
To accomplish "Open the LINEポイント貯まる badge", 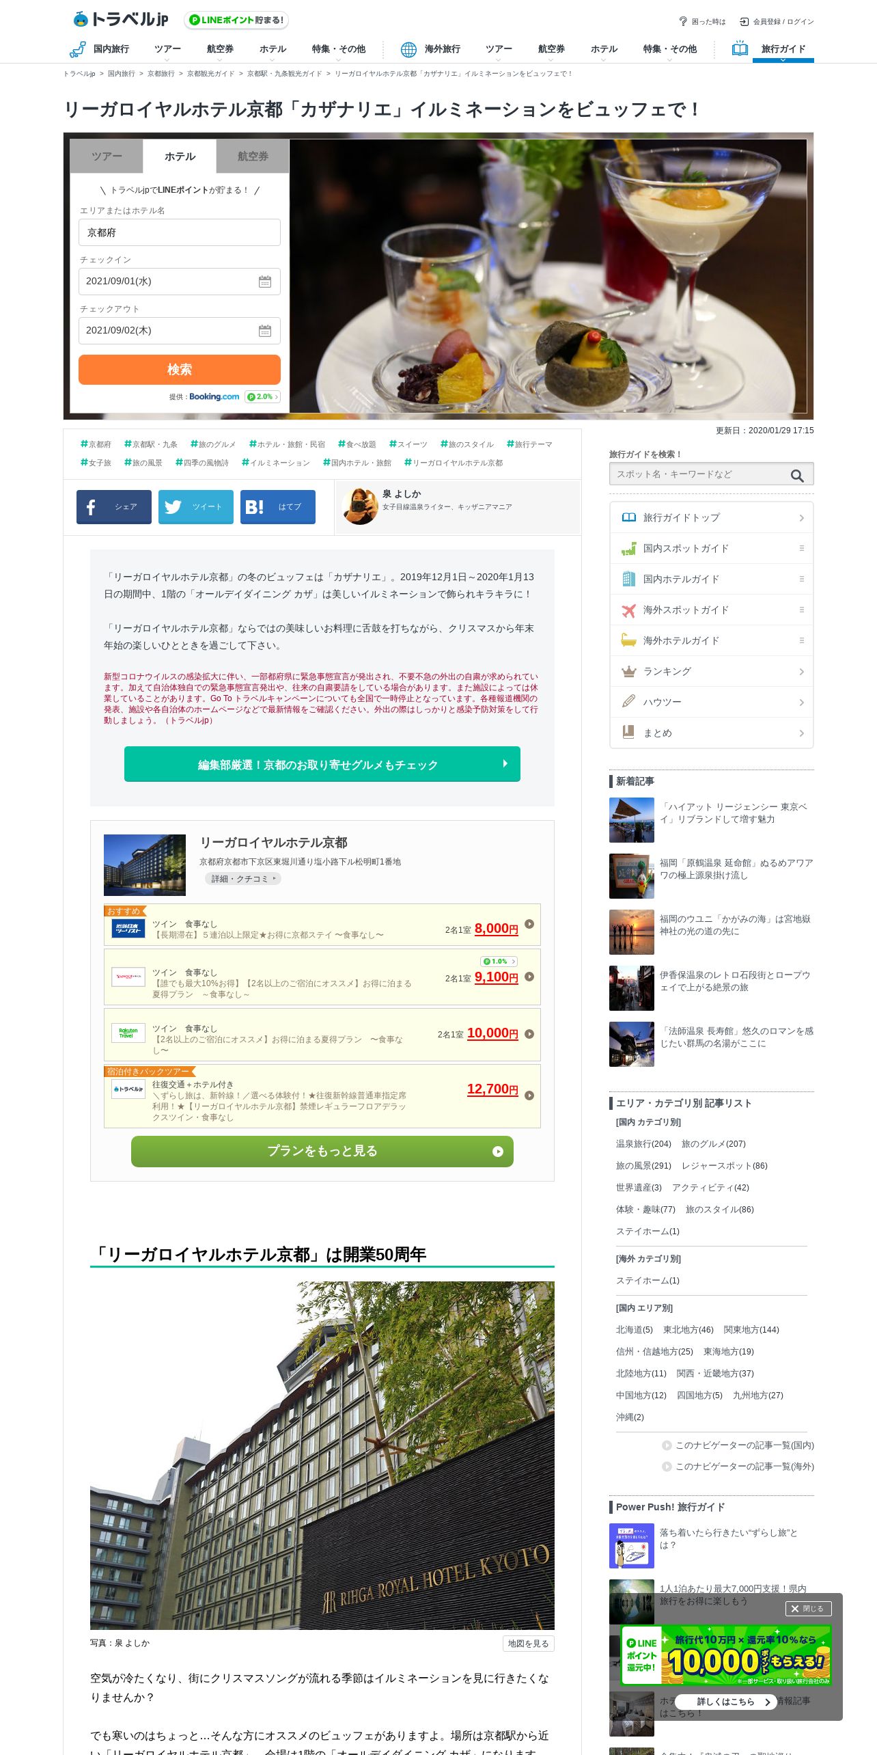I will pyautogui.click(x=236, y=20).
